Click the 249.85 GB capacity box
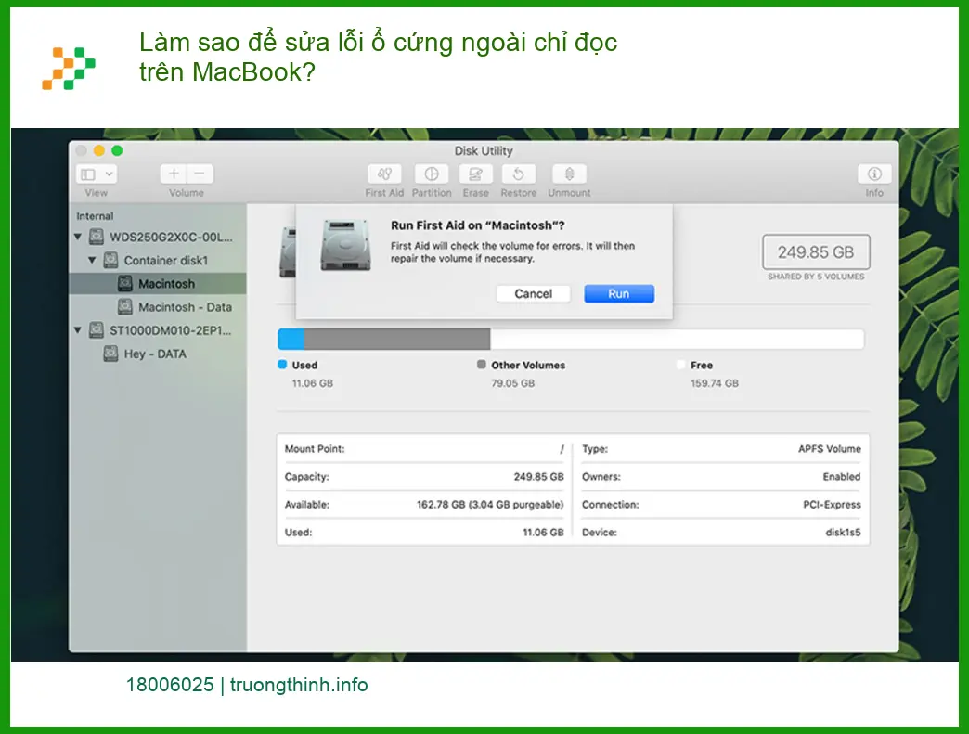This screenshot has width=969, height=734. (x=816, y=252)
